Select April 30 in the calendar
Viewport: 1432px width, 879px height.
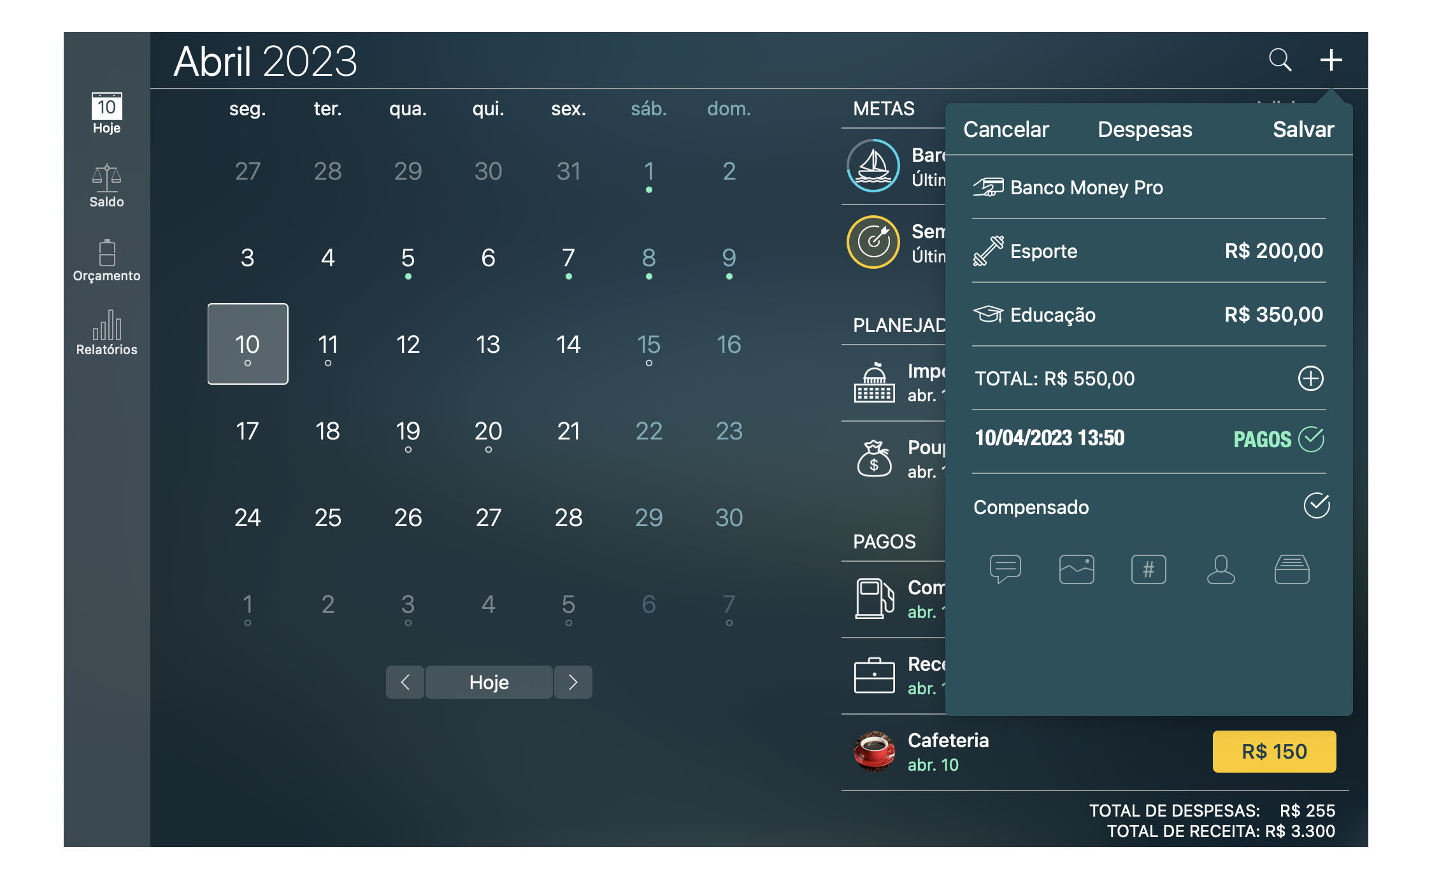(x=729, y=517)
